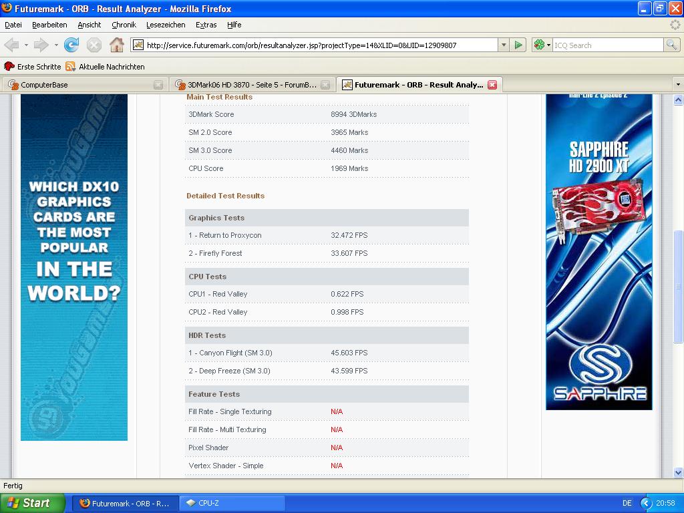684x513 pixels.
Task: Click the DE language indicator in tray
Action: click(x=627, y=504)
